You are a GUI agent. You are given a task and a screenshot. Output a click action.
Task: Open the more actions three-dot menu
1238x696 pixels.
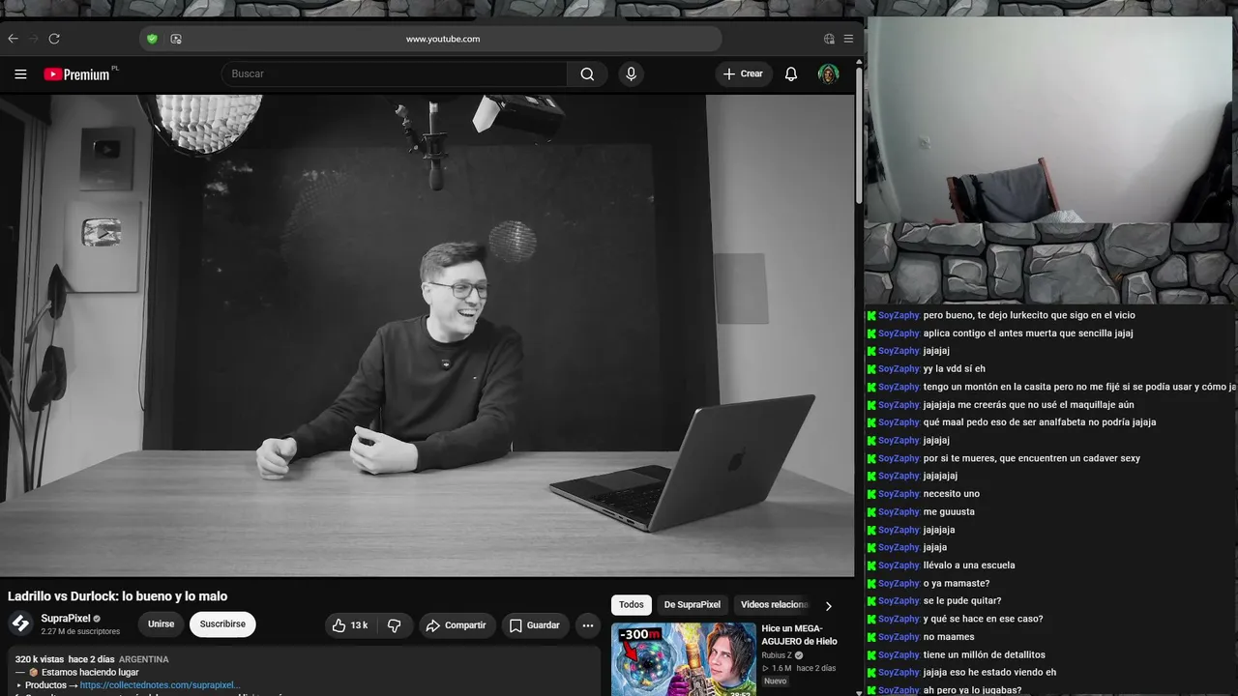pos(587,625)
